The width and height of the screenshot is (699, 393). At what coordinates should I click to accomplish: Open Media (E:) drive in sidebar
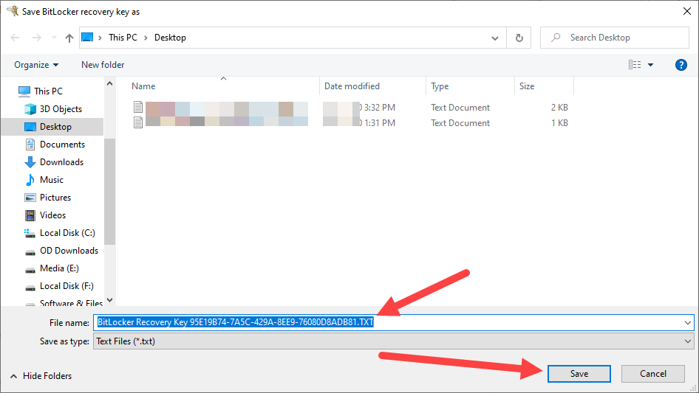[x=59, y=268]
